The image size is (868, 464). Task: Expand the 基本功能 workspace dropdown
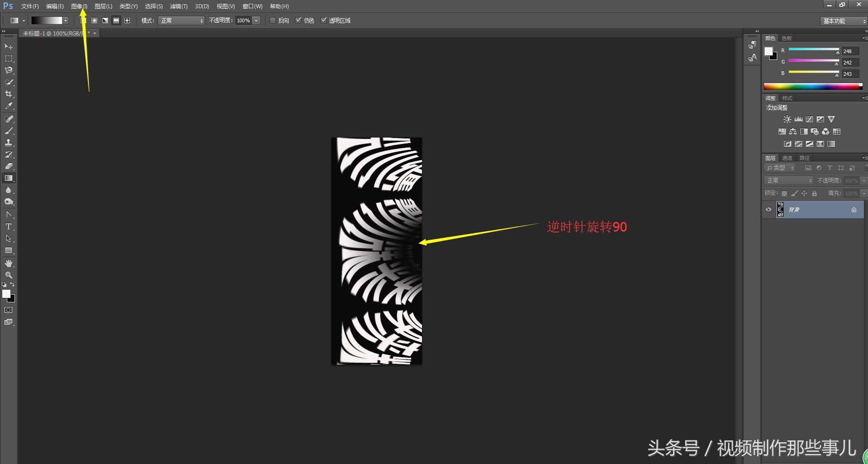coord(844,21)
